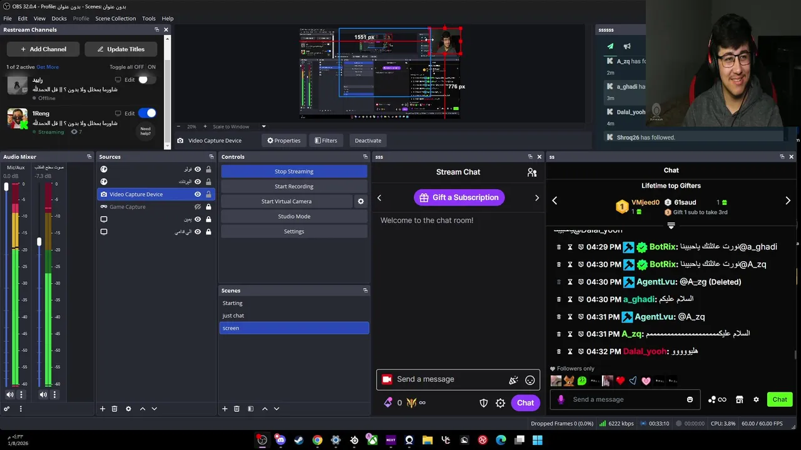Screen dimensions: 801x450
Task: Open source properties gear in Sources toolbar
Action: tap(128, 409)
